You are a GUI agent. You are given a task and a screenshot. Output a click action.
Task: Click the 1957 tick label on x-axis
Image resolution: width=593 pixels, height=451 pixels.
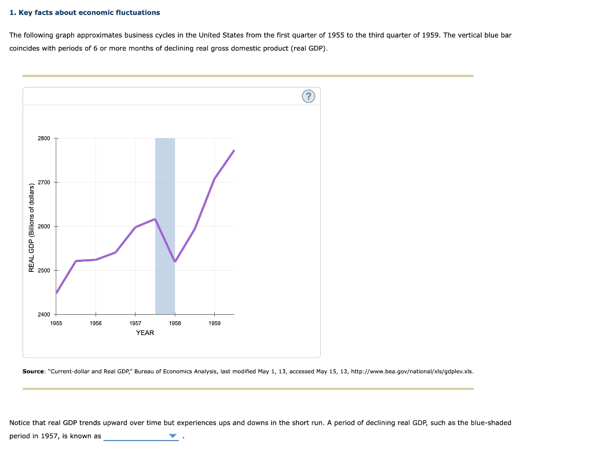click(135, 323)
